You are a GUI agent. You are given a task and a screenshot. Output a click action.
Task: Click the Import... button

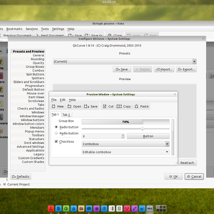(164, 70)
